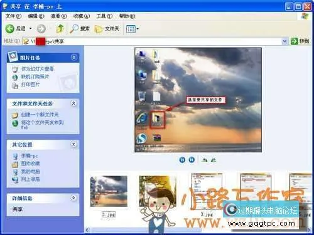
Task: Click the print pictures printer icon
Action: pyautogui.click(x=15, y=85)
